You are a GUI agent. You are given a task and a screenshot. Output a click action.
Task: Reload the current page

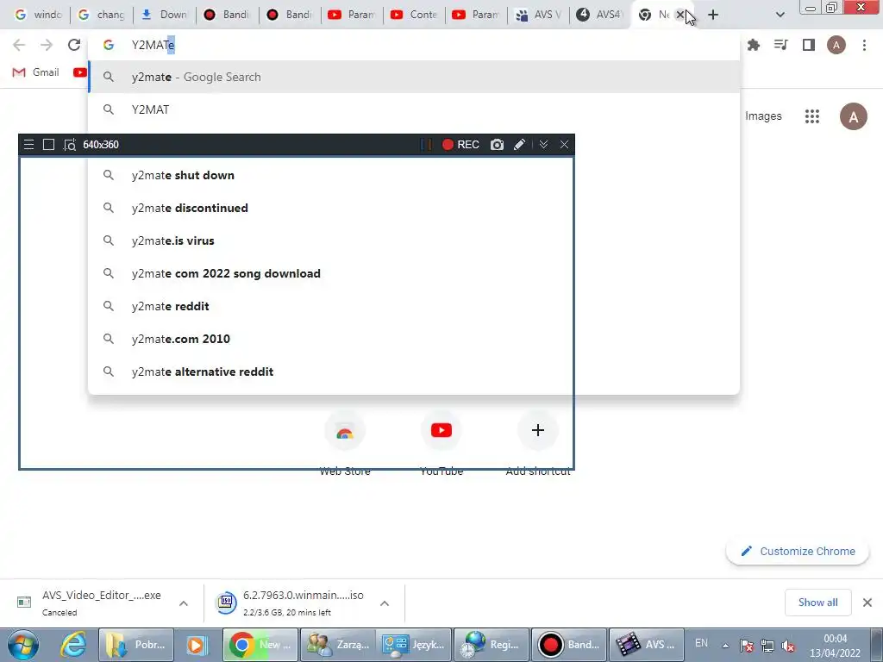(74, 45)
